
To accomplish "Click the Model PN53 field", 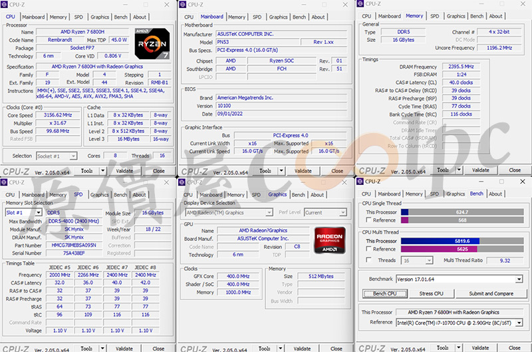I will pyautogui.click(x=257, y=42).
